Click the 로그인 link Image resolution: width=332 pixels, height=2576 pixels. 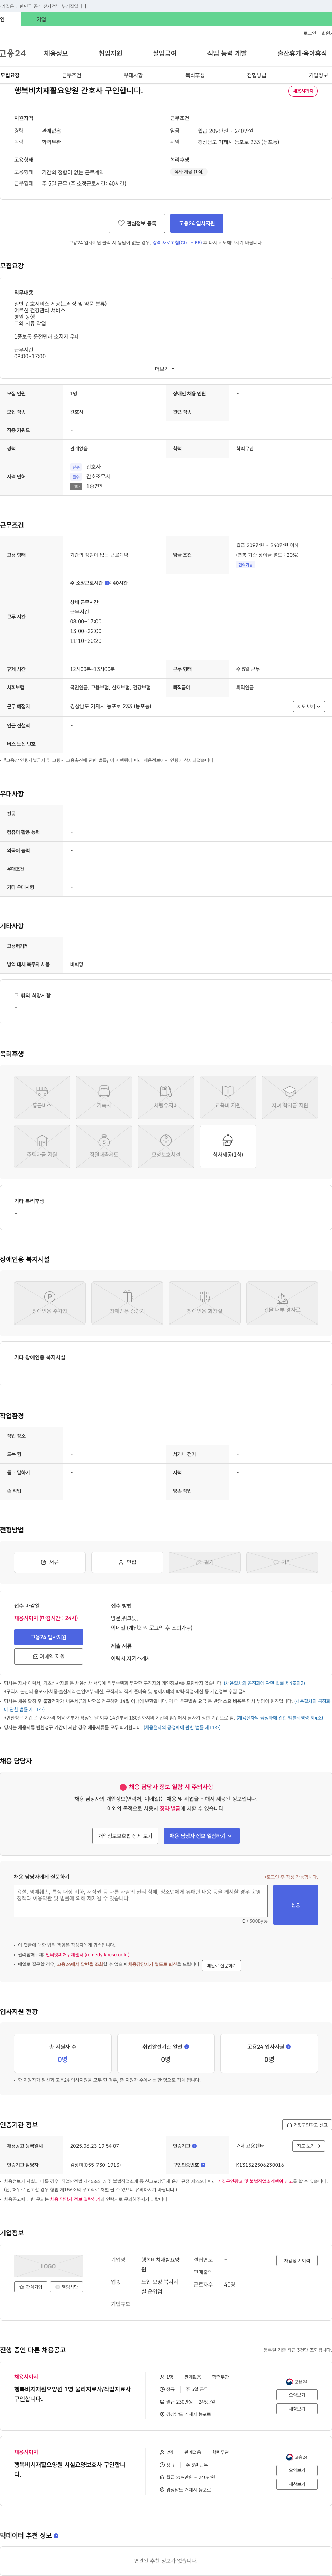click(x=310, y=33)
